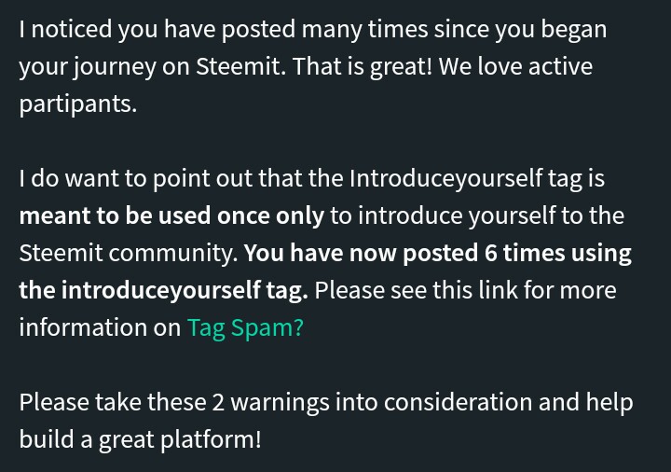This screenshot has width=671, height=472.
Task: Click the bold 'You have now posted 6 times using' text
Action: pos(438,253)
